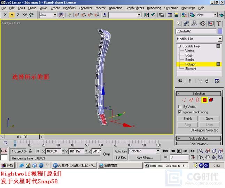Click Make Unique icon in stack tools
Viewport: 225px width, 188px height.
200,81
